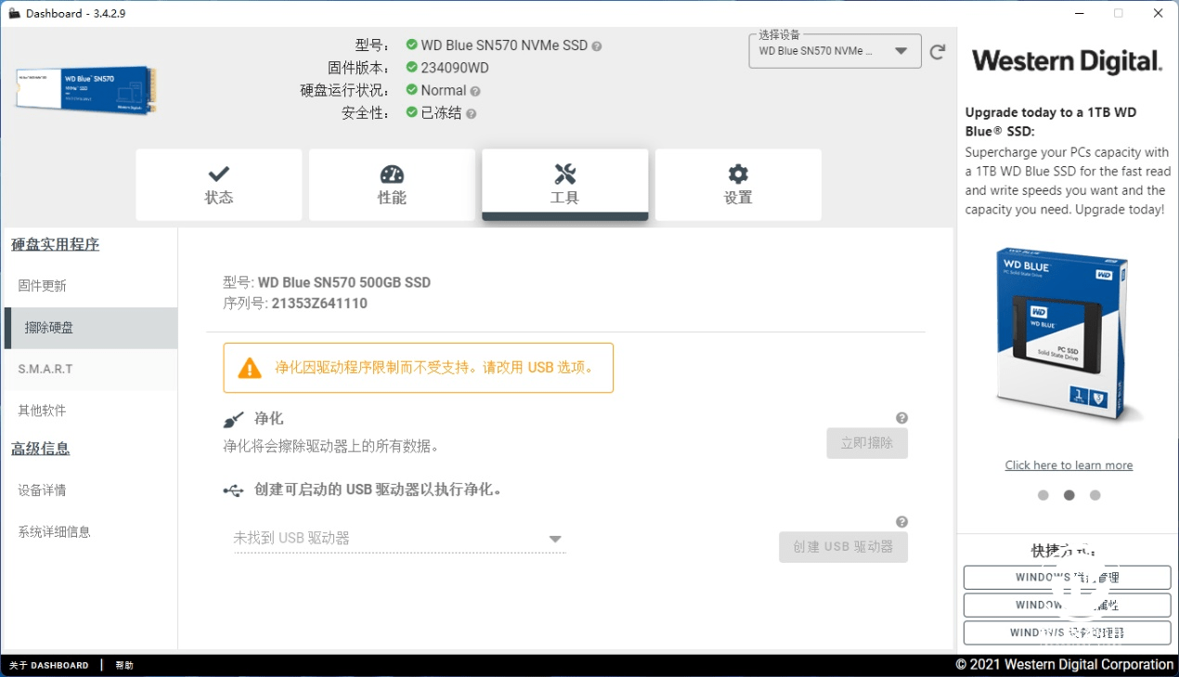Click the warning triangle icon in the notice
Screen dimensions: 1179x677
[x=249, y=368]
